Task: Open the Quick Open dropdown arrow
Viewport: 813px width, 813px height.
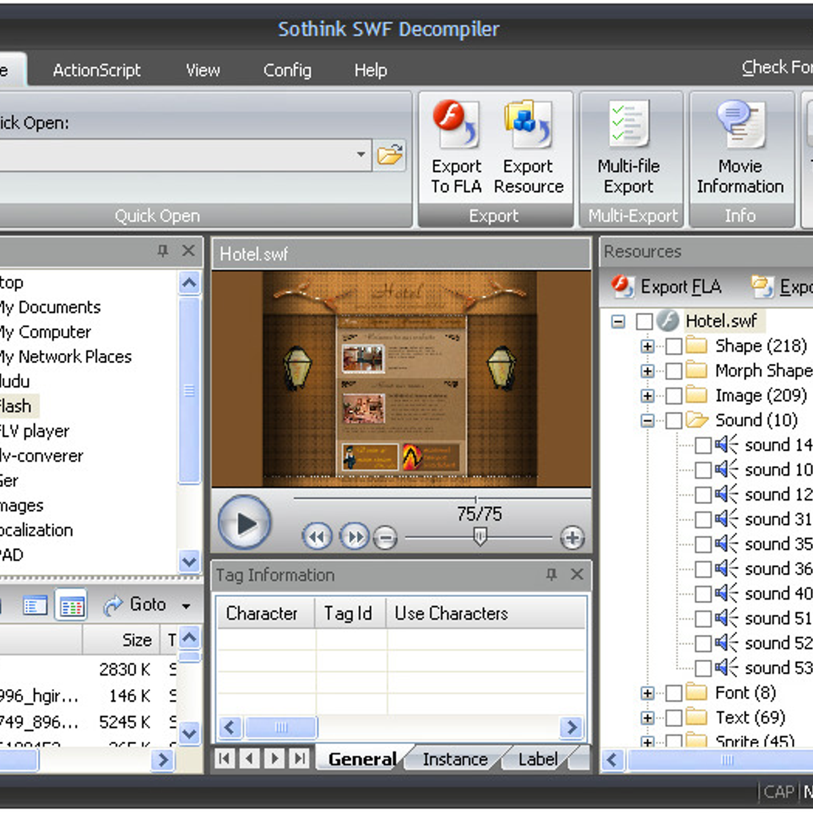Action: [x=361, y=155]
